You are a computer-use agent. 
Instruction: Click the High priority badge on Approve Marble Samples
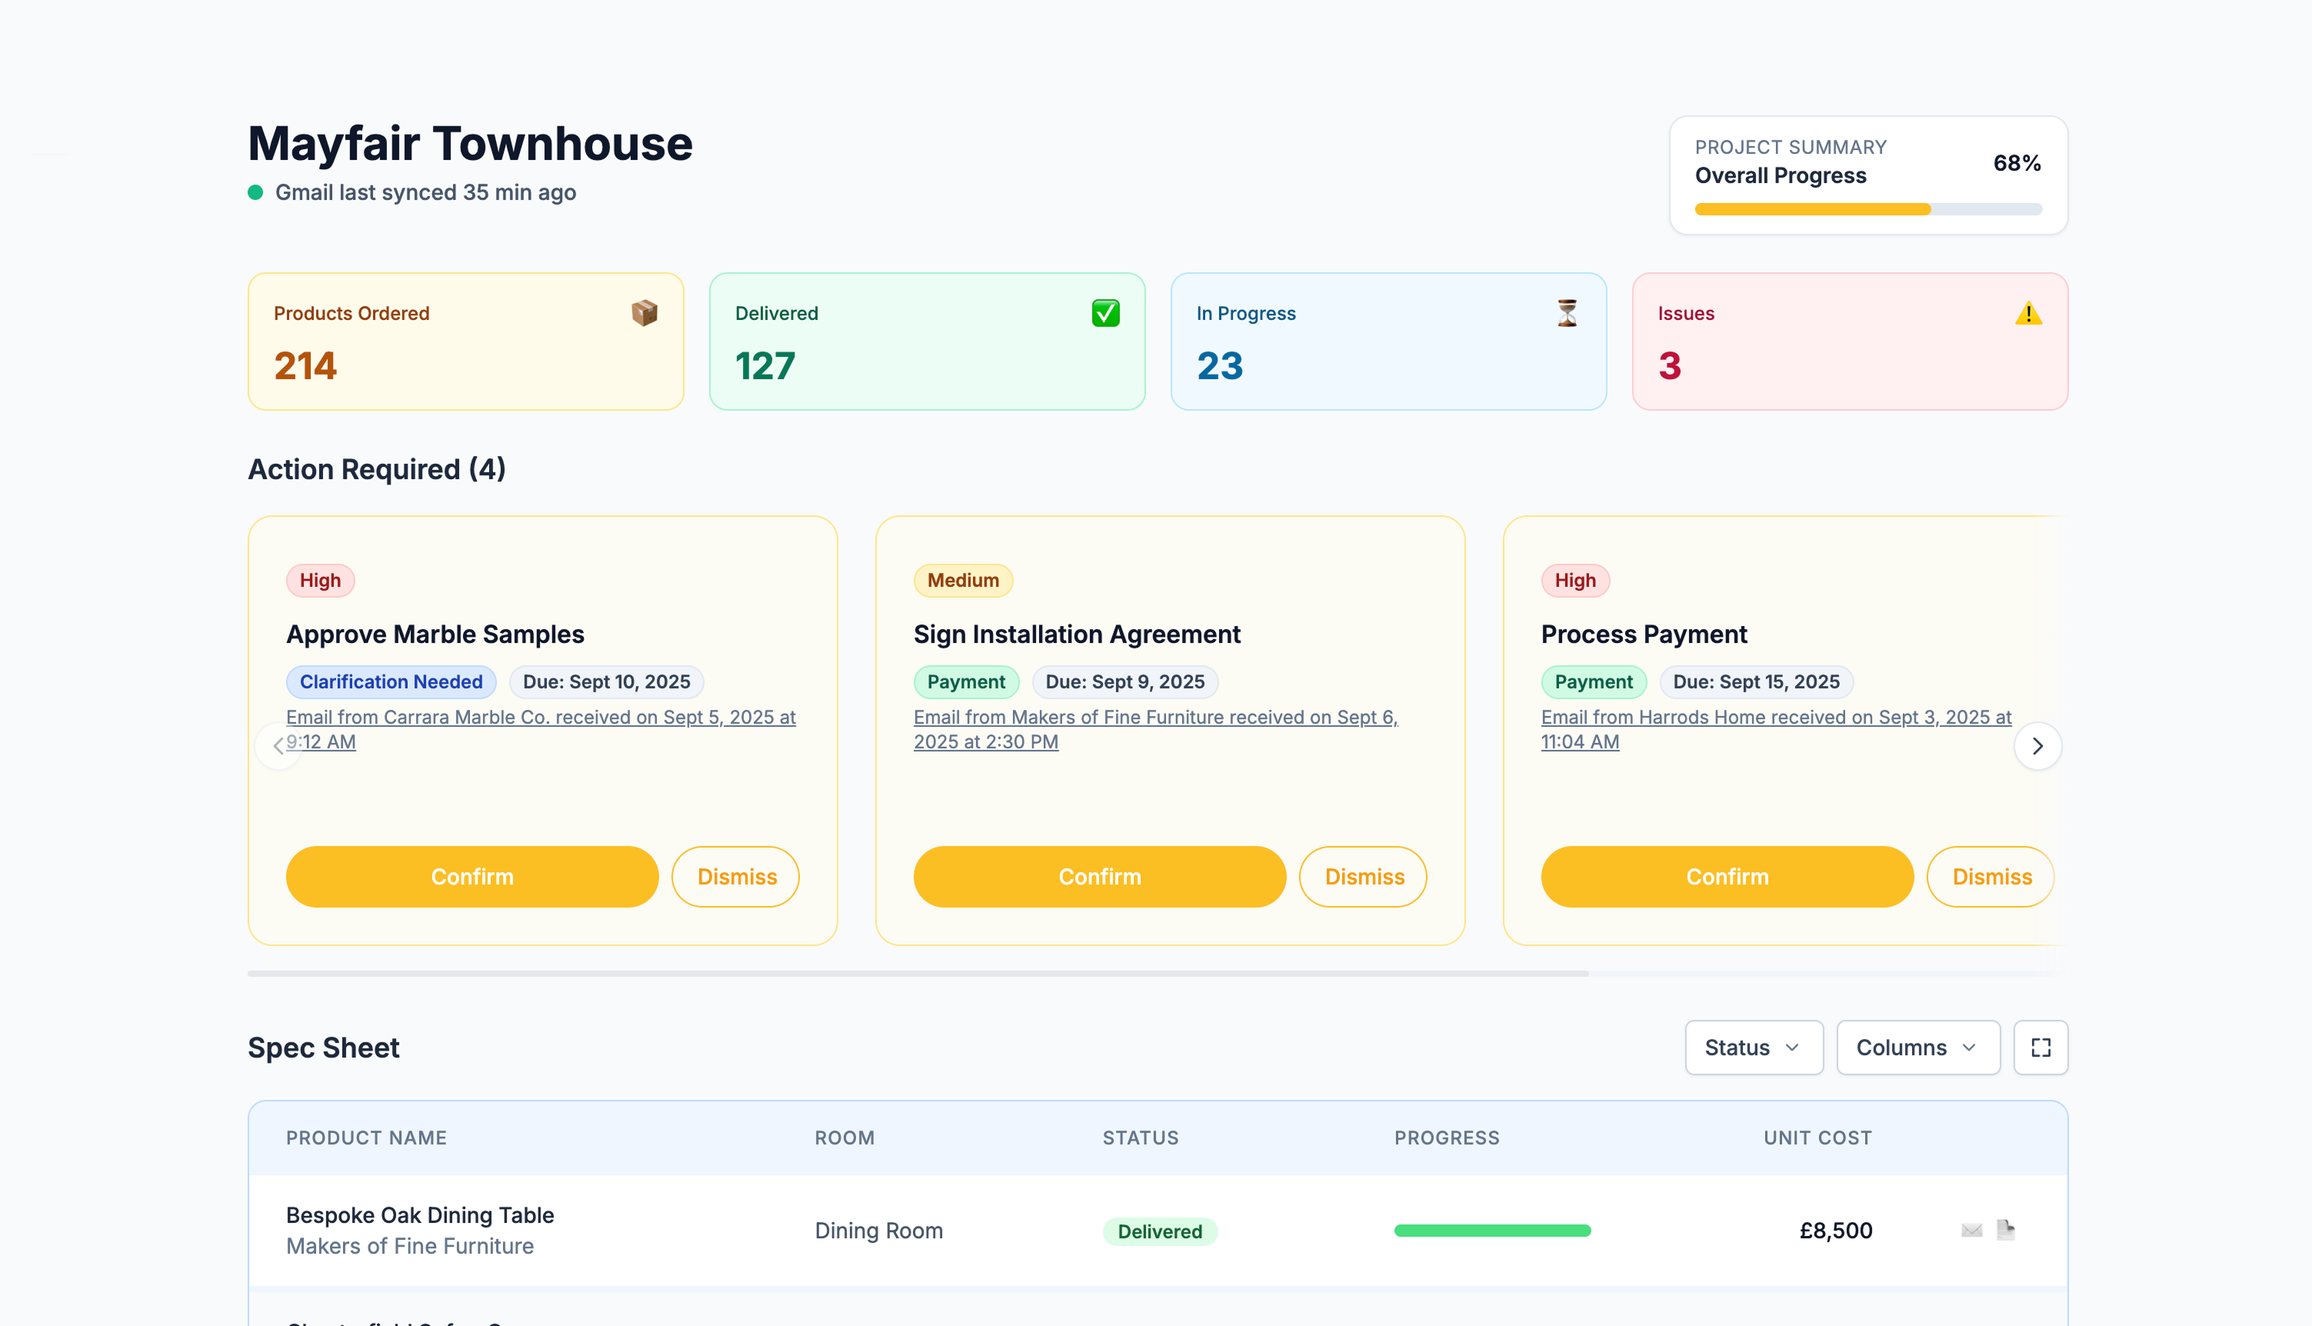(320, 580)
